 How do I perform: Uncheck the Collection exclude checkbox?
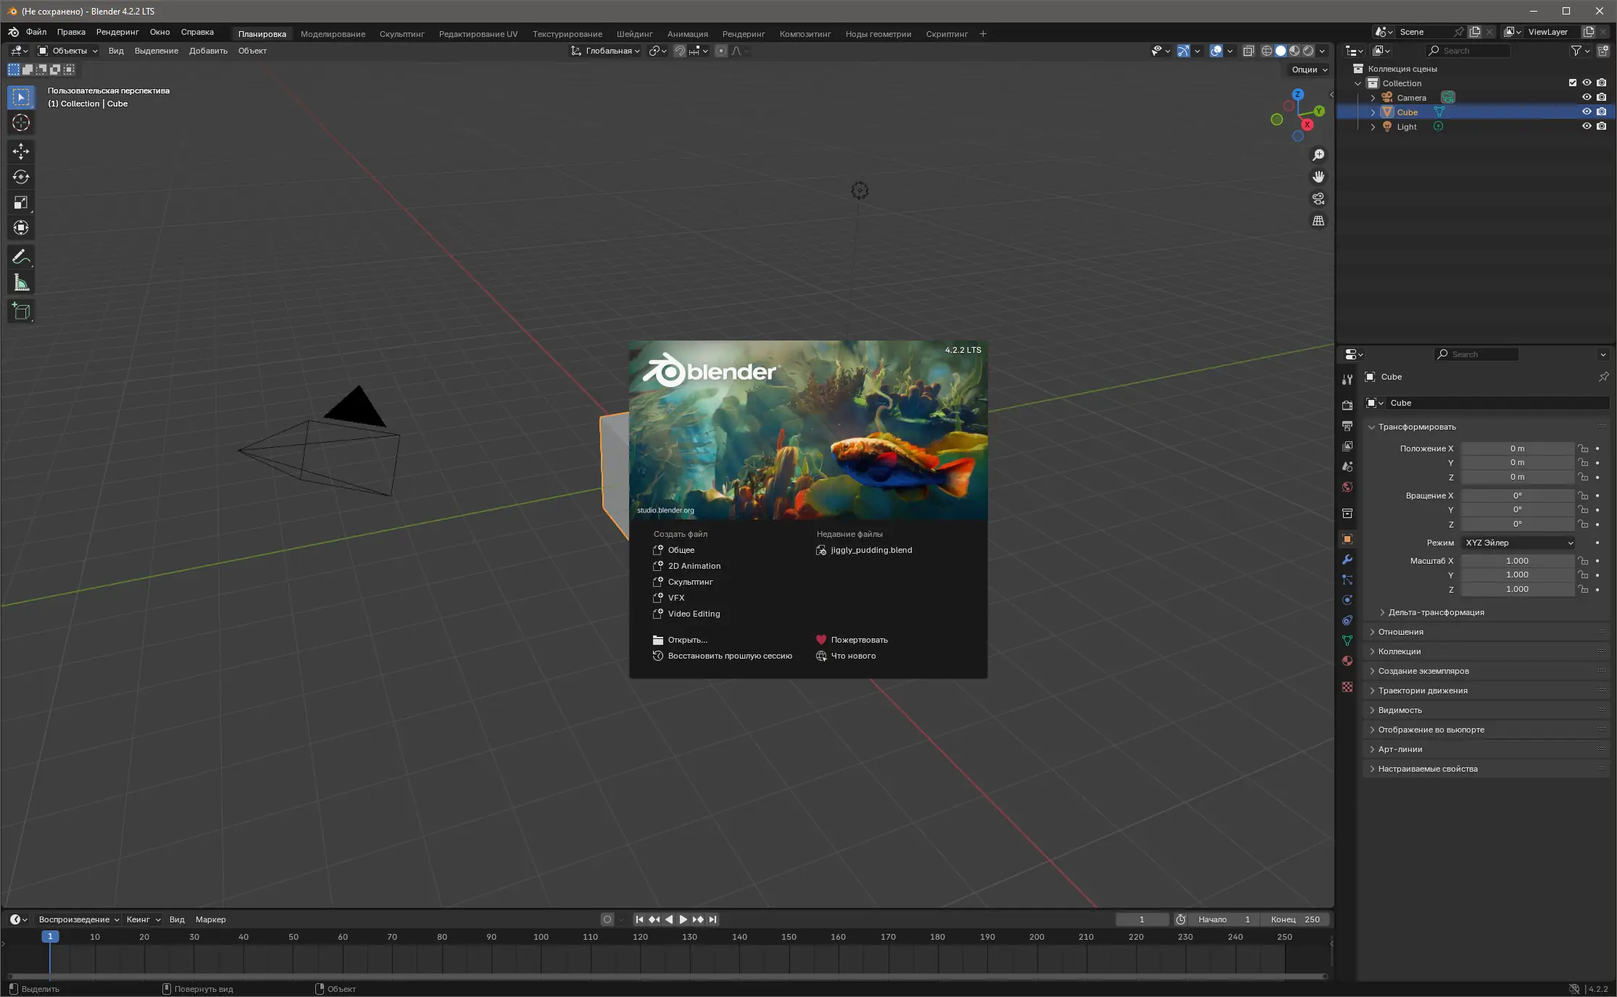[x=1572, y=83]
